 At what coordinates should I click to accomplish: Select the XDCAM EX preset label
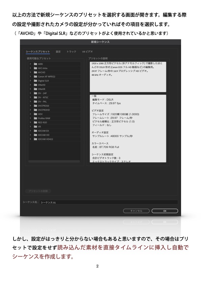pos(43,131)
